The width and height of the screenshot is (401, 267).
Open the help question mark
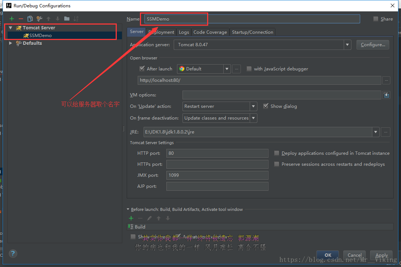pyautogui.click(x=13, y=254)
